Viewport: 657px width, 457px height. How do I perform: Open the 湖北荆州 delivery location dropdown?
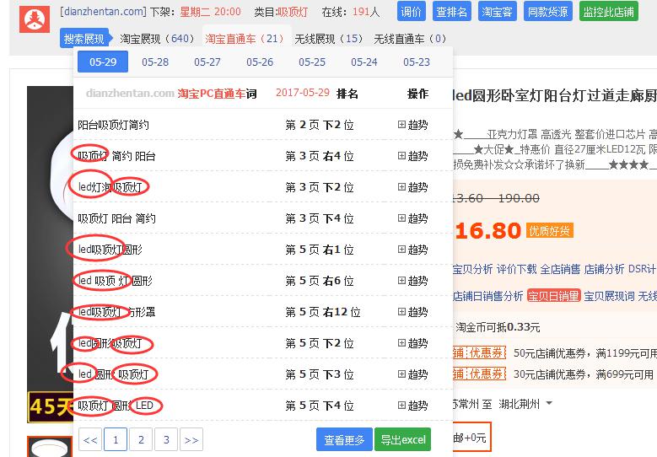pos(549,404)
